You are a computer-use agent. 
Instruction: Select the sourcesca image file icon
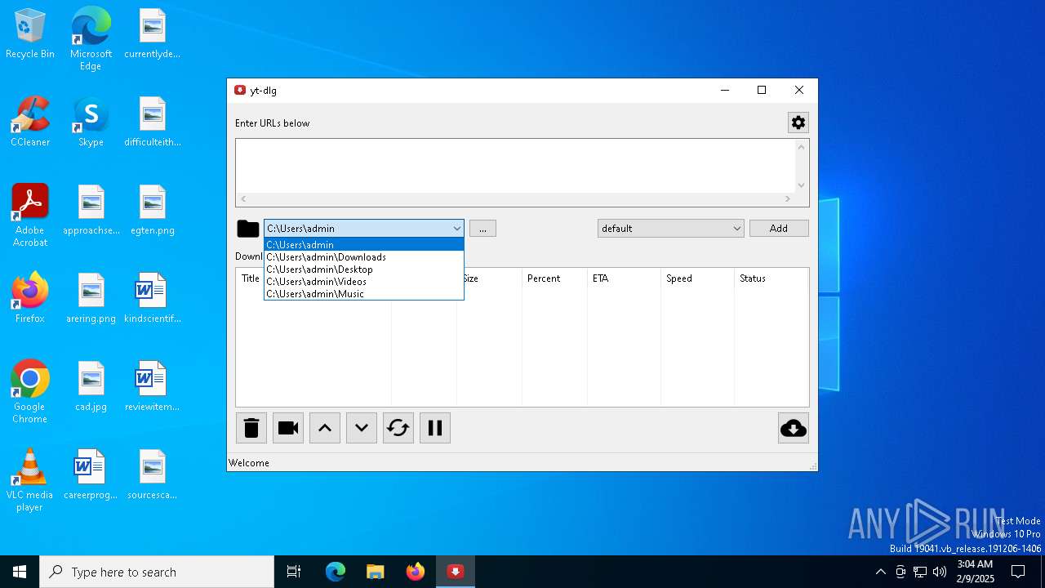[x=153, y=474]
